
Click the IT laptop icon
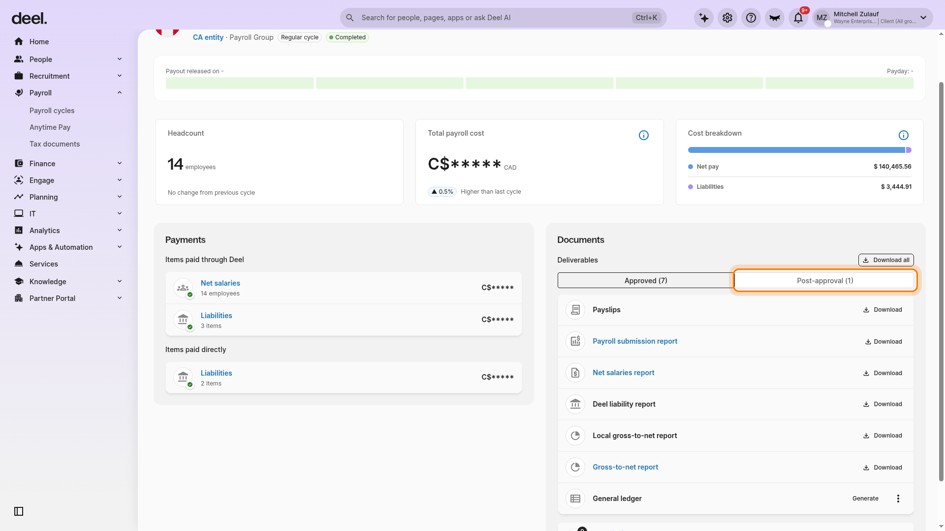coord(19,213)
